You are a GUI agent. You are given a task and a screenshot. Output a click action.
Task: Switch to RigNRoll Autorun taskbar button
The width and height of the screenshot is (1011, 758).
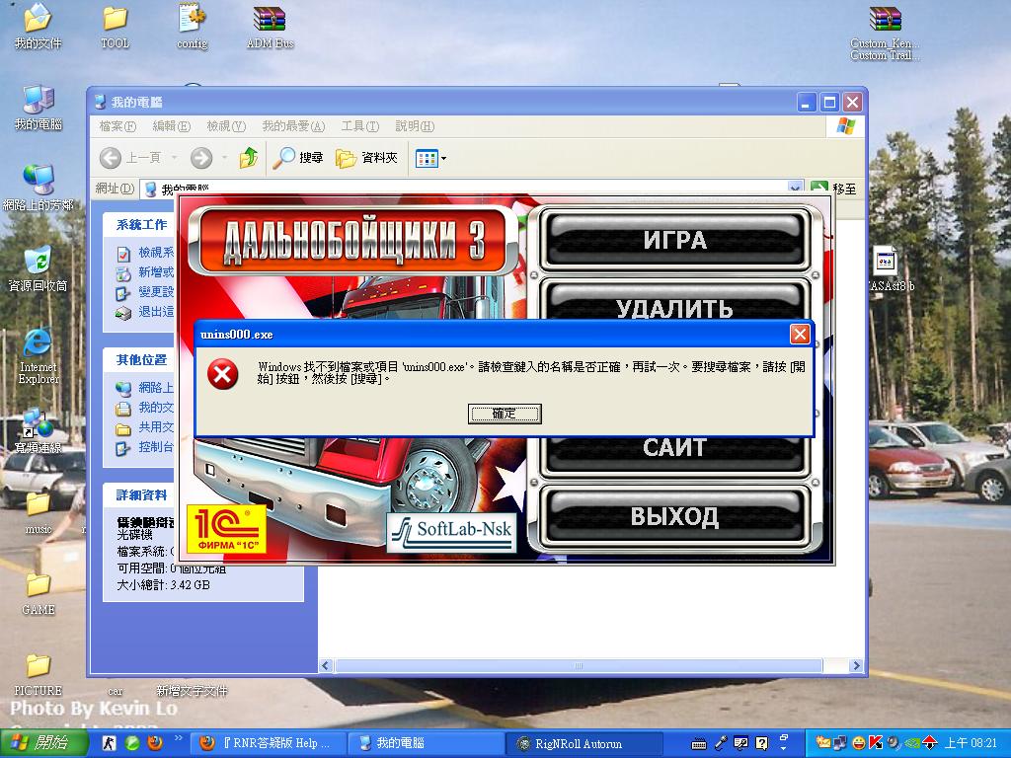[x=586, y=743]
